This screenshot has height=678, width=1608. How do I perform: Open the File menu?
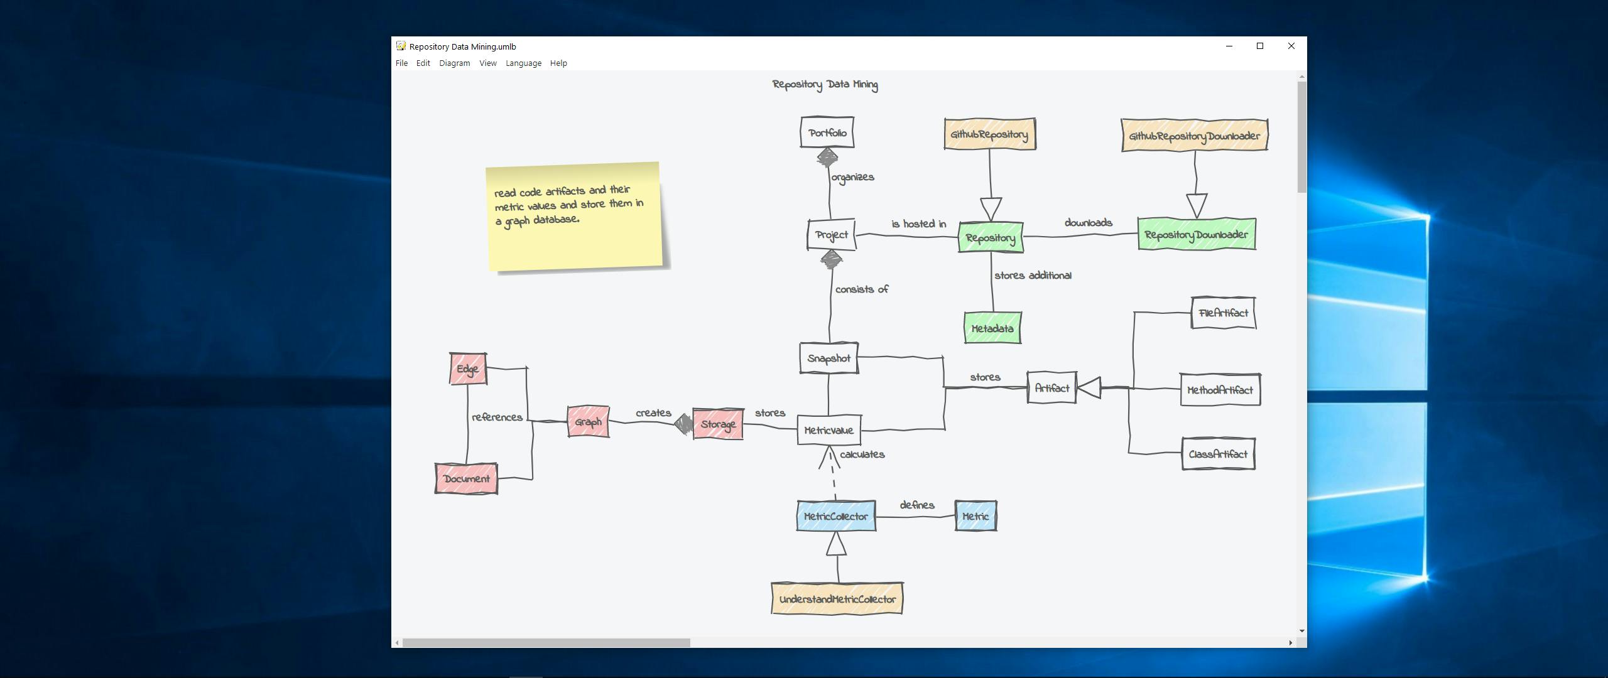pyautogui.click(x=401, y=63)
